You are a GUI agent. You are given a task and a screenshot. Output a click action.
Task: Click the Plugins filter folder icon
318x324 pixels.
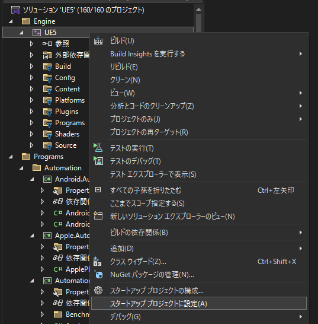(47, 112)
